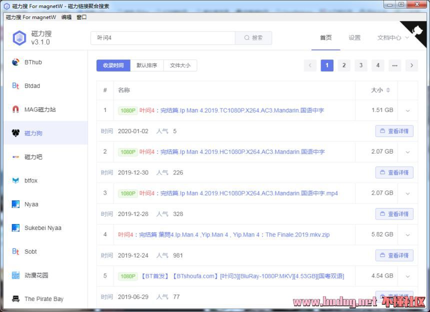
Task: Select the 磁力吧 source icon
Action: coord(15,157)
